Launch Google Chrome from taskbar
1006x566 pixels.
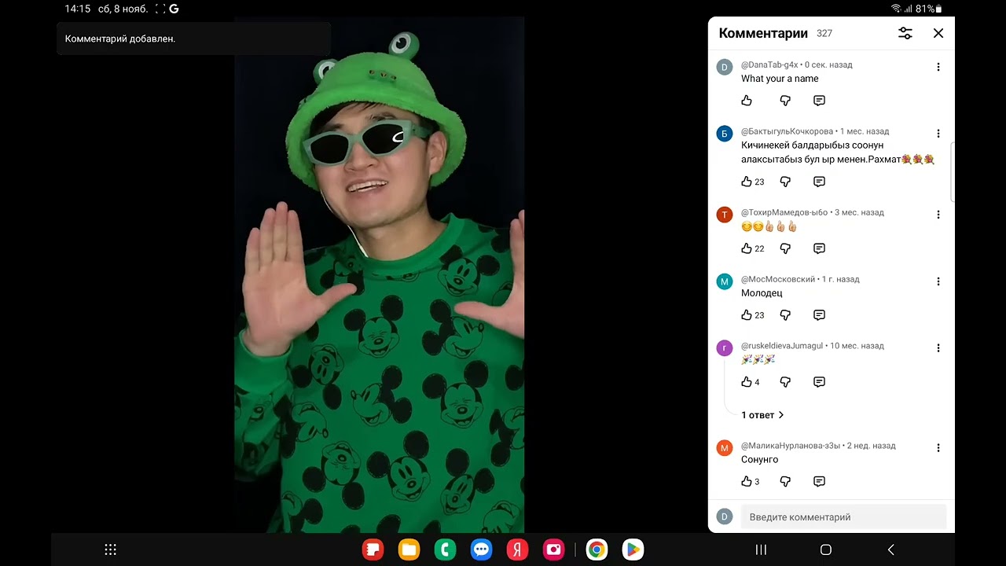pos(597,550)
